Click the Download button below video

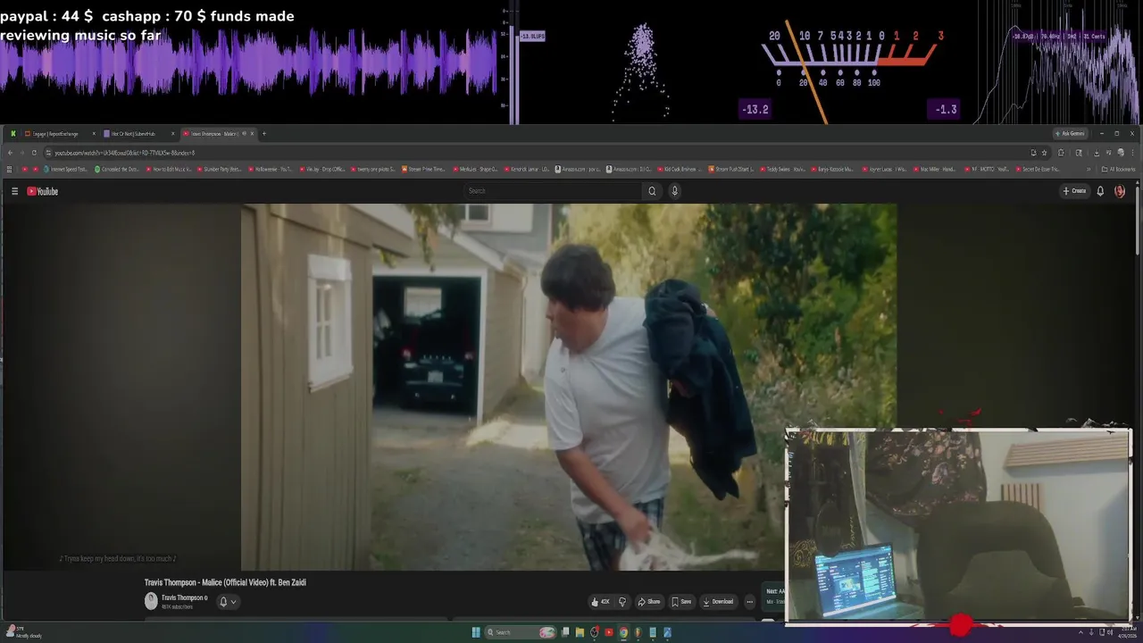click(x=718, y=602)
